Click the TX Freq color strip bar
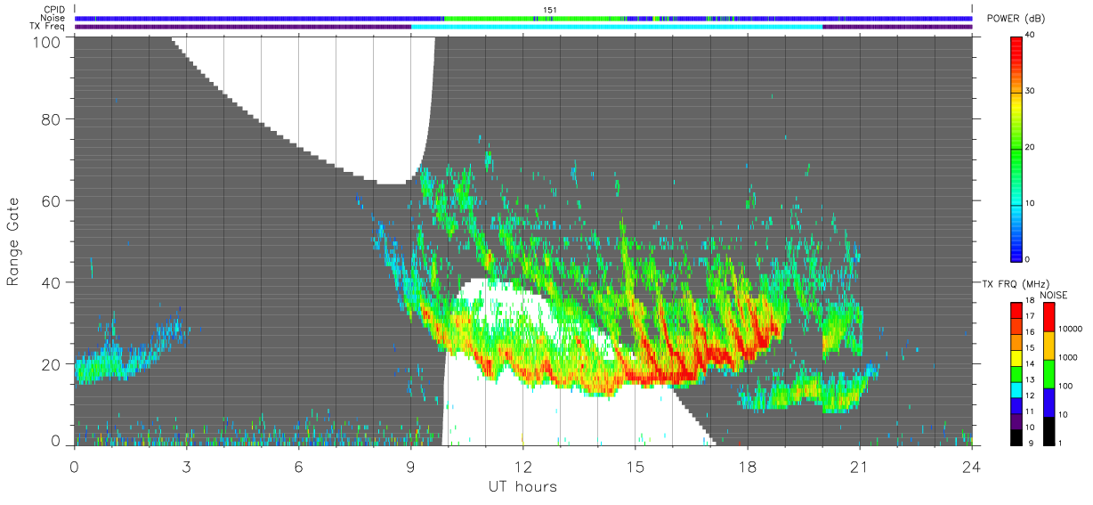 click(523, 27)
